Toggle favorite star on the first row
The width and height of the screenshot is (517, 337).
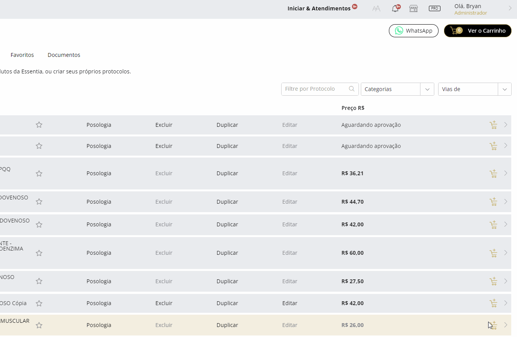pos(39,125)
